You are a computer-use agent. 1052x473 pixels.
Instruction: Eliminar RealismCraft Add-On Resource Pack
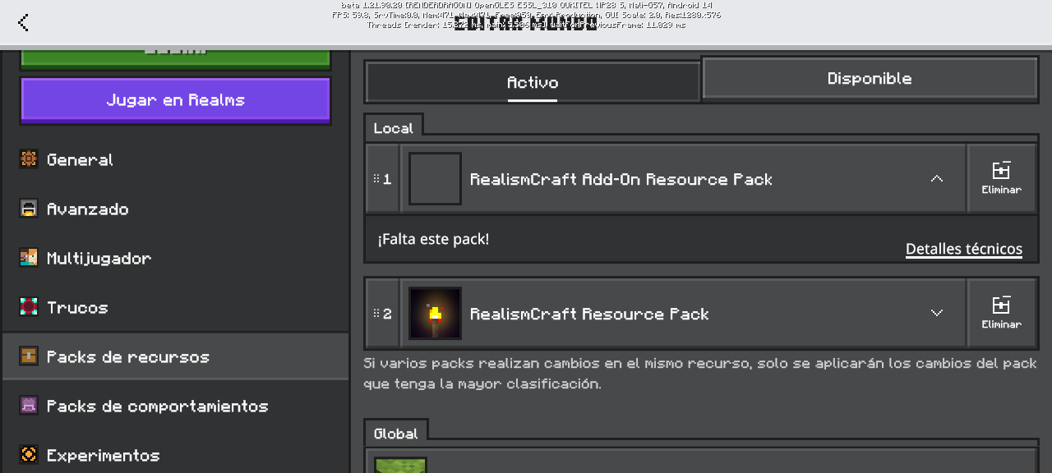tap(1001, 178)
